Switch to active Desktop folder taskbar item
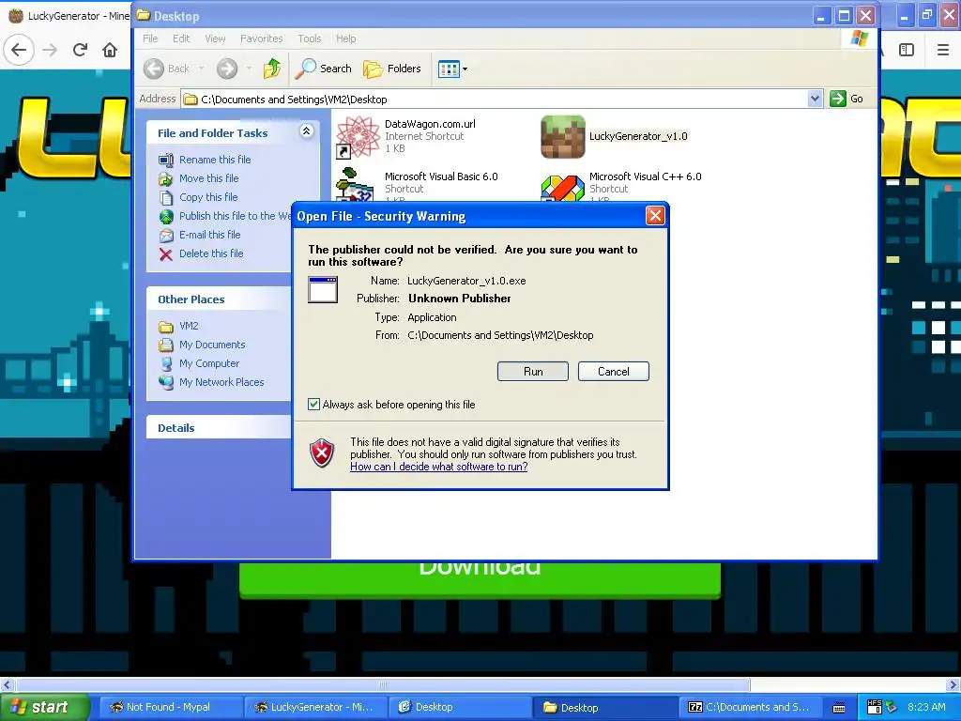The width and height of the screenshot is (961, 721). (x=603, y=707)
